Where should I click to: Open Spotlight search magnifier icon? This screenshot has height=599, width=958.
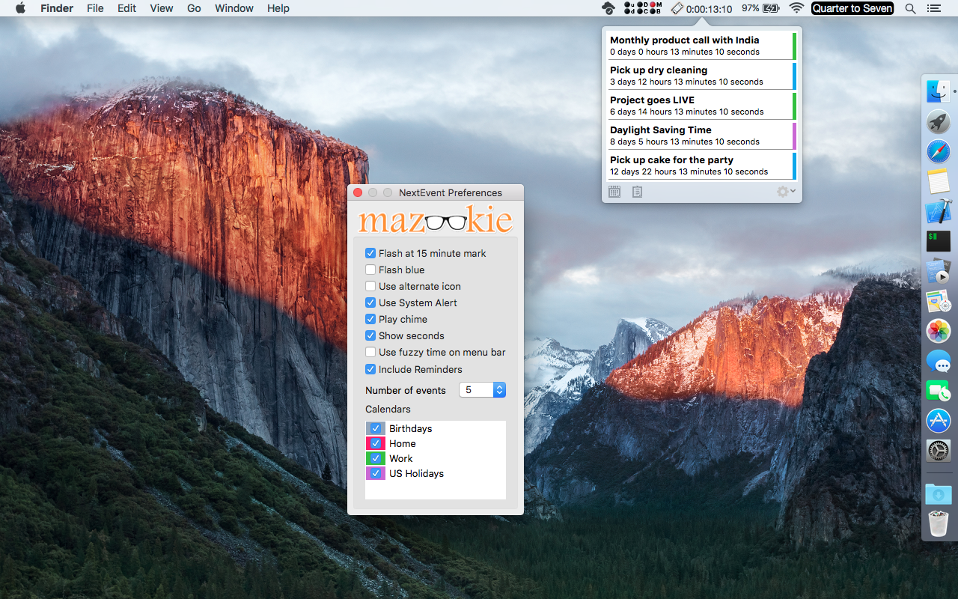[x=910, y=8]
